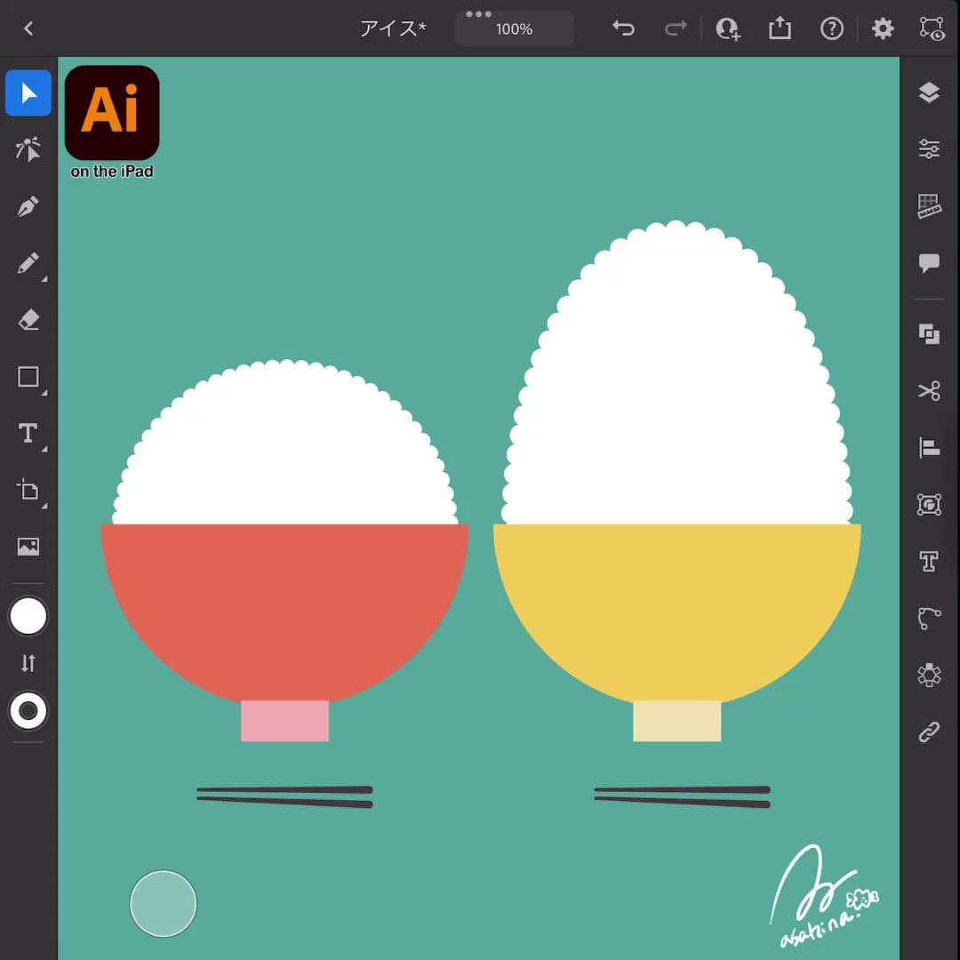Swap fill and stroke colors
Image resolution: width=960 pixels, height=960 pixels.
tap(28, 663)
